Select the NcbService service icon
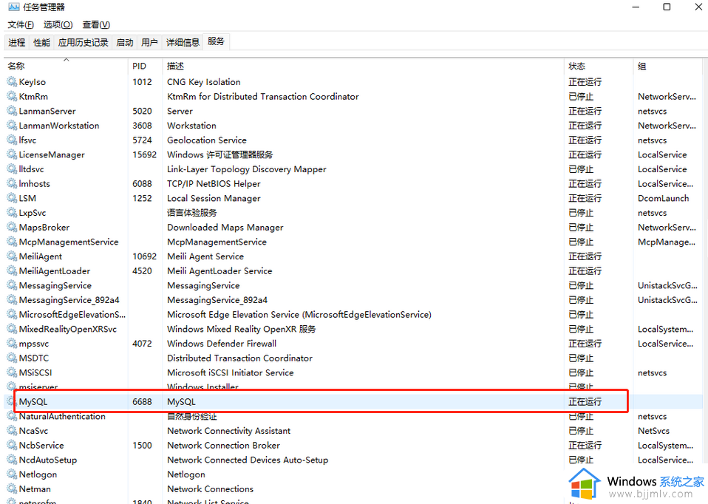 12,446
